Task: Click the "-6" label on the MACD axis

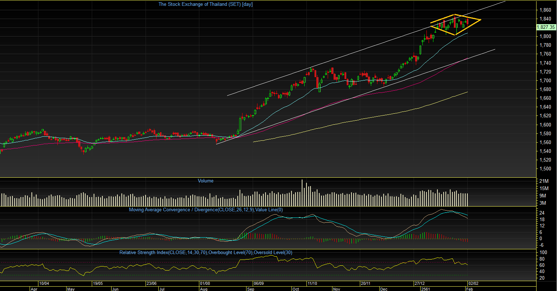Action: (542, 245)
